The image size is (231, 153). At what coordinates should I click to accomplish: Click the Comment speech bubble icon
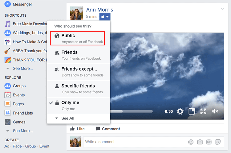tap(98, 129)
